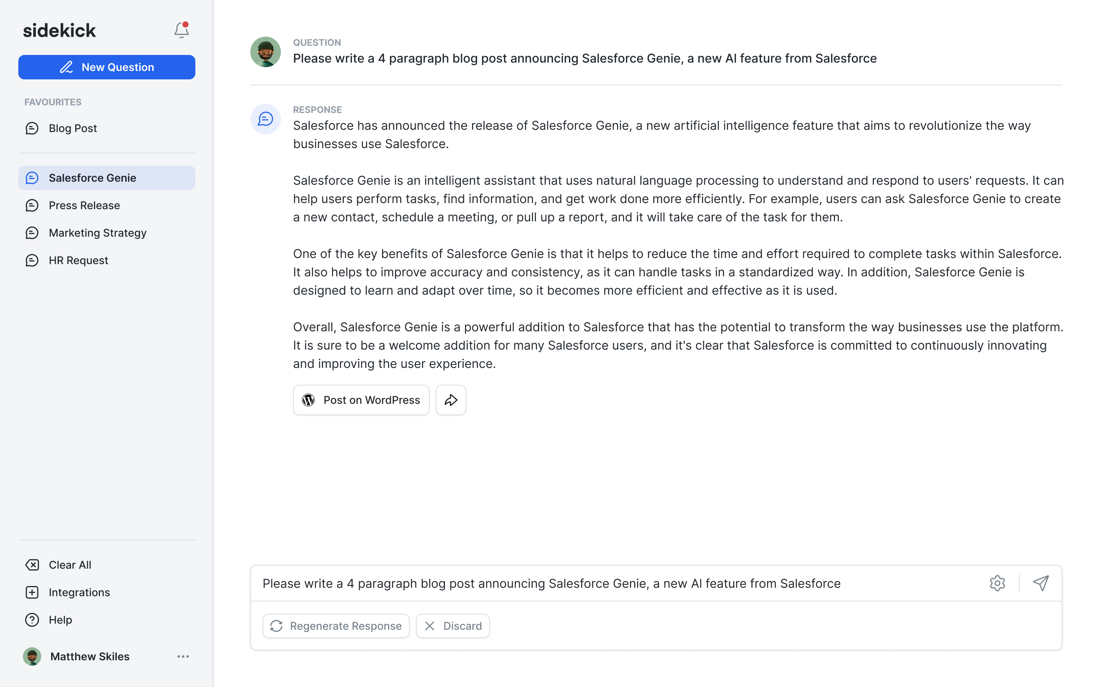Click the Regenerate Response icon
1099x687 pixels.
pos(277,625)
